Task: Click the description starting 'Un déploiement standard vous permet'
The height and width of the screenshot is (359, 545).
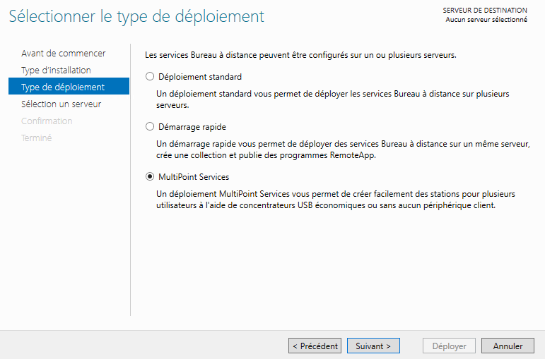Action: 333,99
